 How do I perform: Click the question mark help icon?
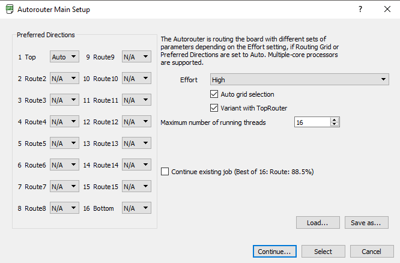pos(360,9)
